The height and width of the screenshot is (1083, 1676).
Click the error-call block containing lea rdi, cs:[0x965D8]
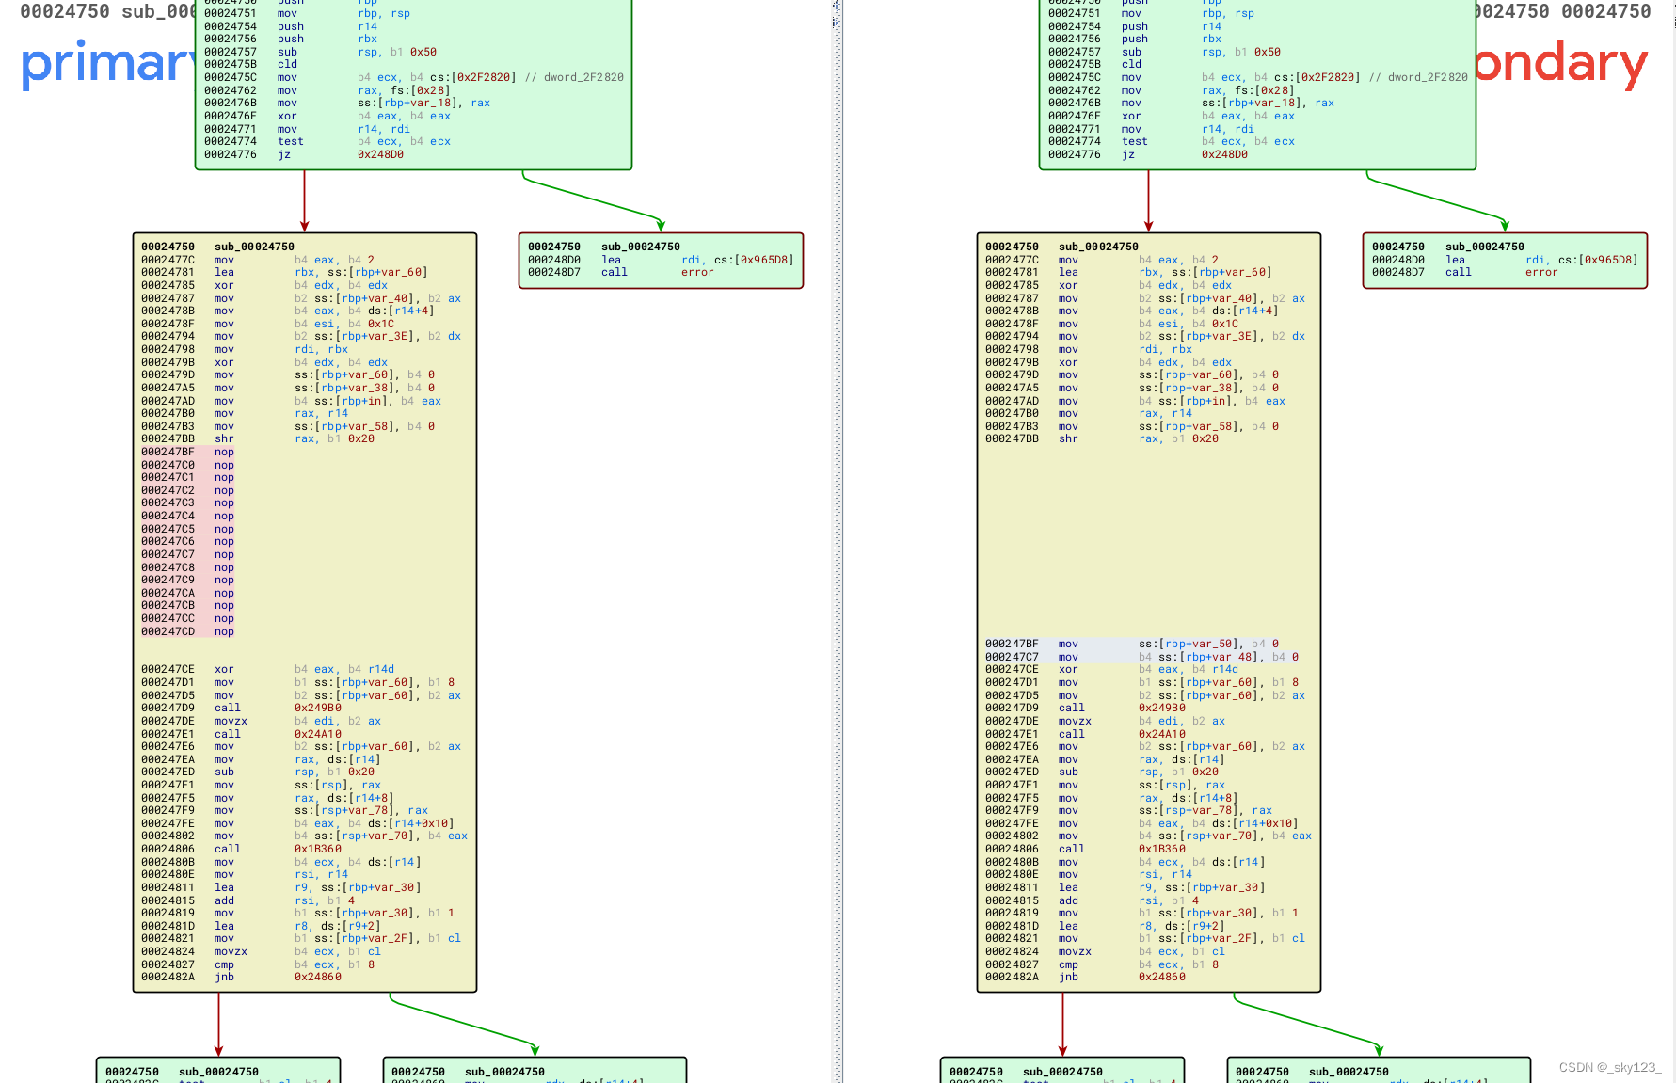click(659, 261)
